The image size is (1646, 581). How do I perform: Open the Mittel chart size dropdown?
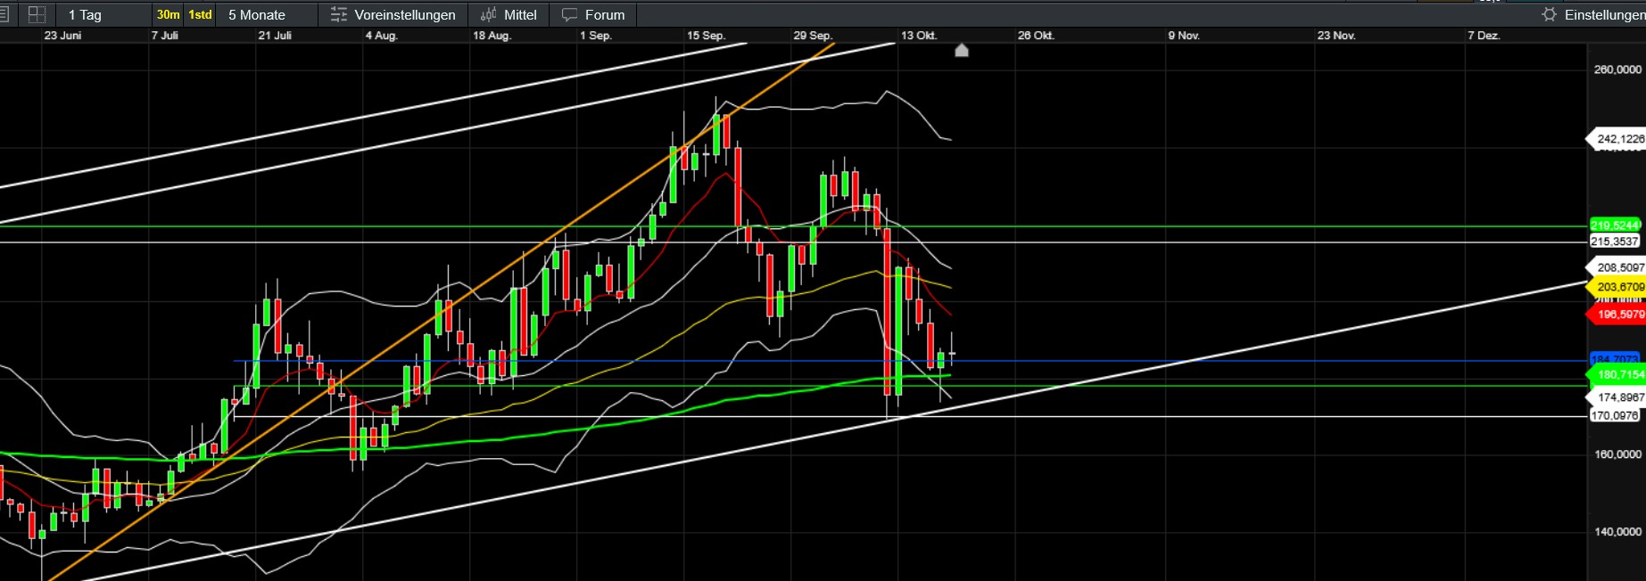(520, 14)
